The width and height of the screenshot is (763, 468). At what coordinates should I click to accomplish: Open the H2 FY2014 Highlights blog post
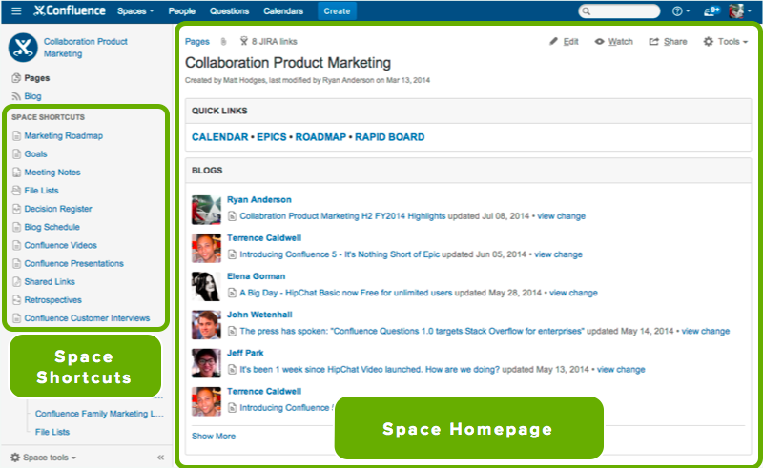[x=342, y=216]
